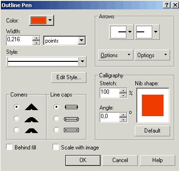The height and width of the screenshot is (171, 179).
Task: Enable the Behind fill checkbox
Action: (x=9, y=147)
